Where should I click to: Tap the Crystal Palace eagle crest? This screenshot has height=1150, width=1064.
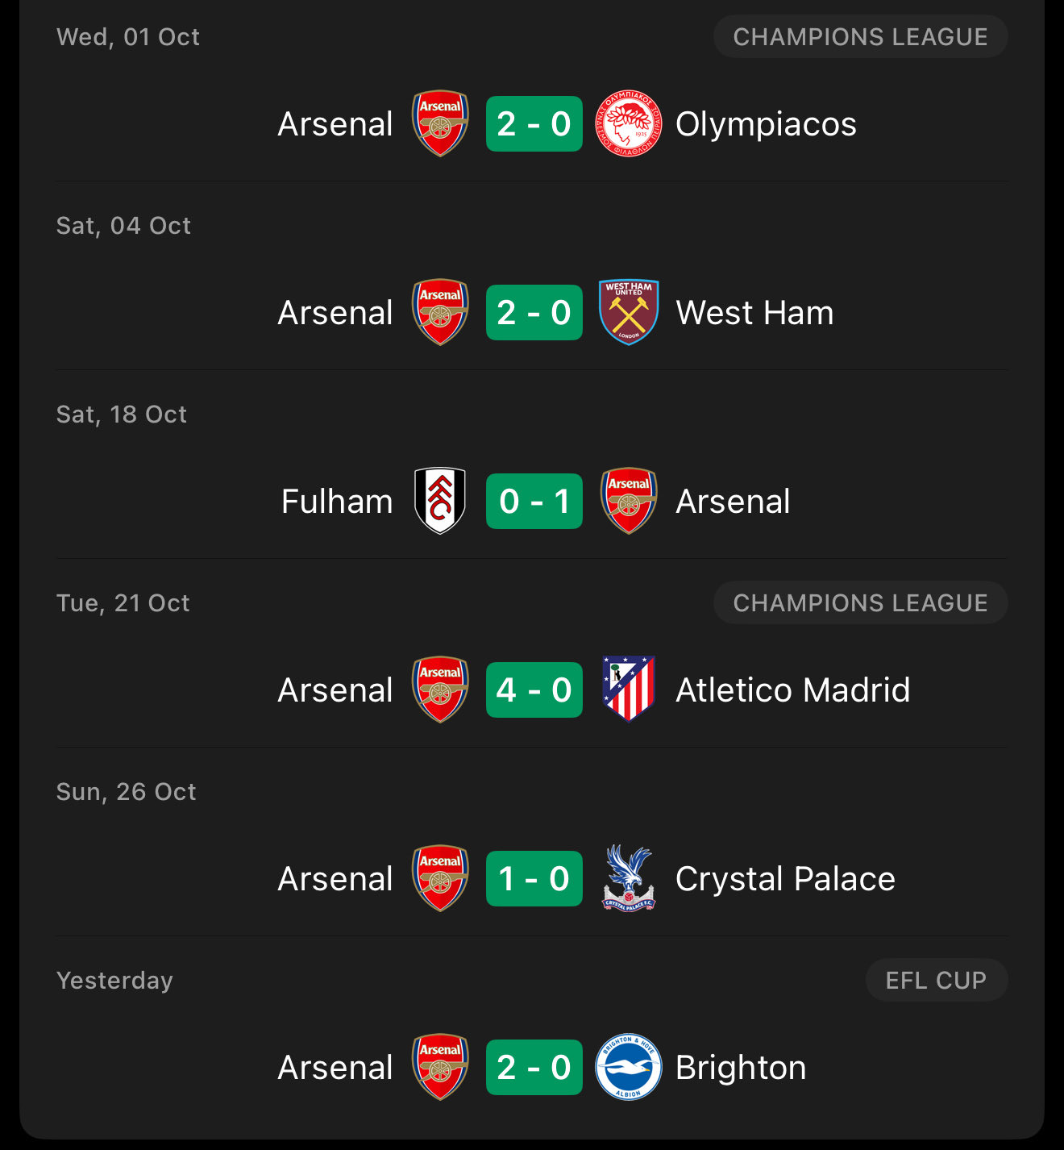[629, 878]
